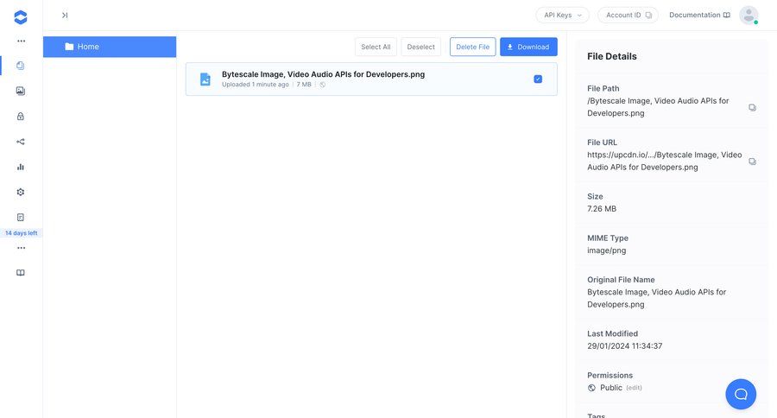Open the chat support bubble

pyautogui.click(x=740, y=394)
